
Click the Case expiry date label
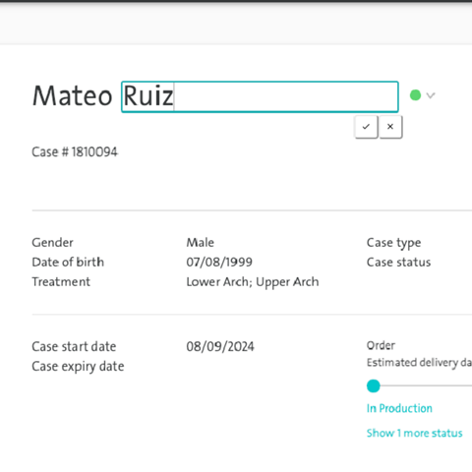(78, 367)
